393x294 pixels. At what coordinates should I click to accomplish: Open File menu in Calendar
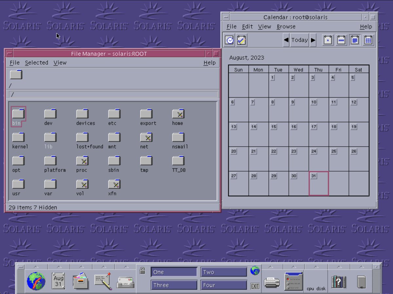coord(231,27)
